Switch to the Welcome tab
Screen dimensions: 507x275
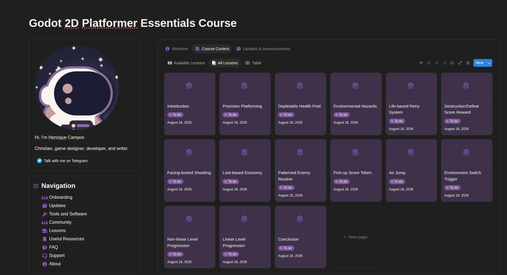[x=177, y=49]
